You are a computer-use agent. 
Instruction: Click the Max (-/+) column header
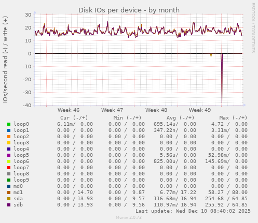[x=234, y=118]
